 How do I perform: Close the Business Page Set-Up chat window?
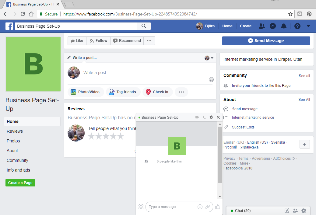(x=218, y=117)
